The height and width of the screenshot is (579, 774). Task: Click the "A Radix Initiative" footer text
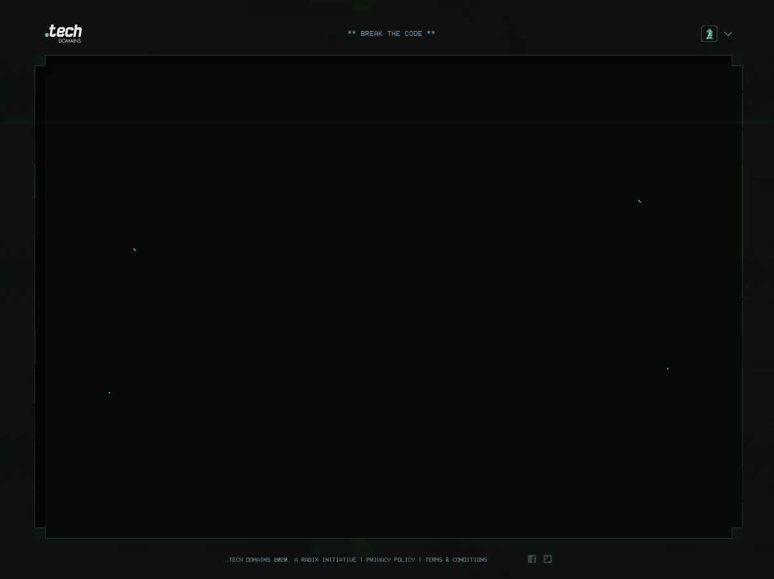tap(325, 560)
